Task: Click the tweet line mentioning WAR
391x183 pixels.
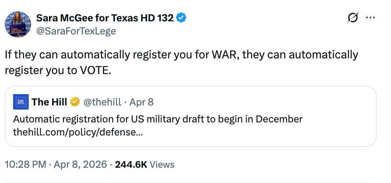Action: click(x=182, y=55)
